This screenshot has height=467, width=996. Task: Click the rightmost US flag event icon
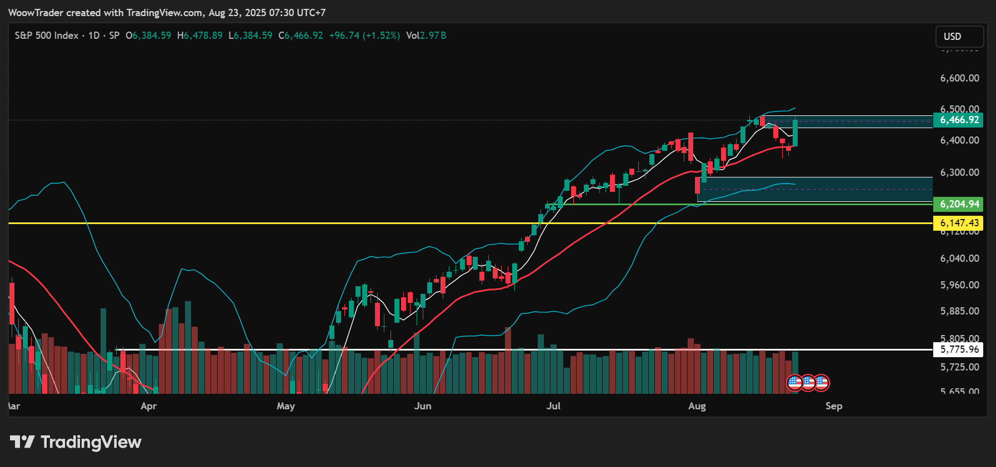(x=822, y=383)
